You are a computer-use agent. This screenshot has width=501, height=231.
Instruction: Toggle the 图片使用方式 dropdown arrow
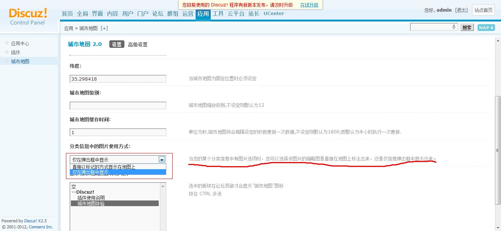pyautogui.click(x=162, y=159)
